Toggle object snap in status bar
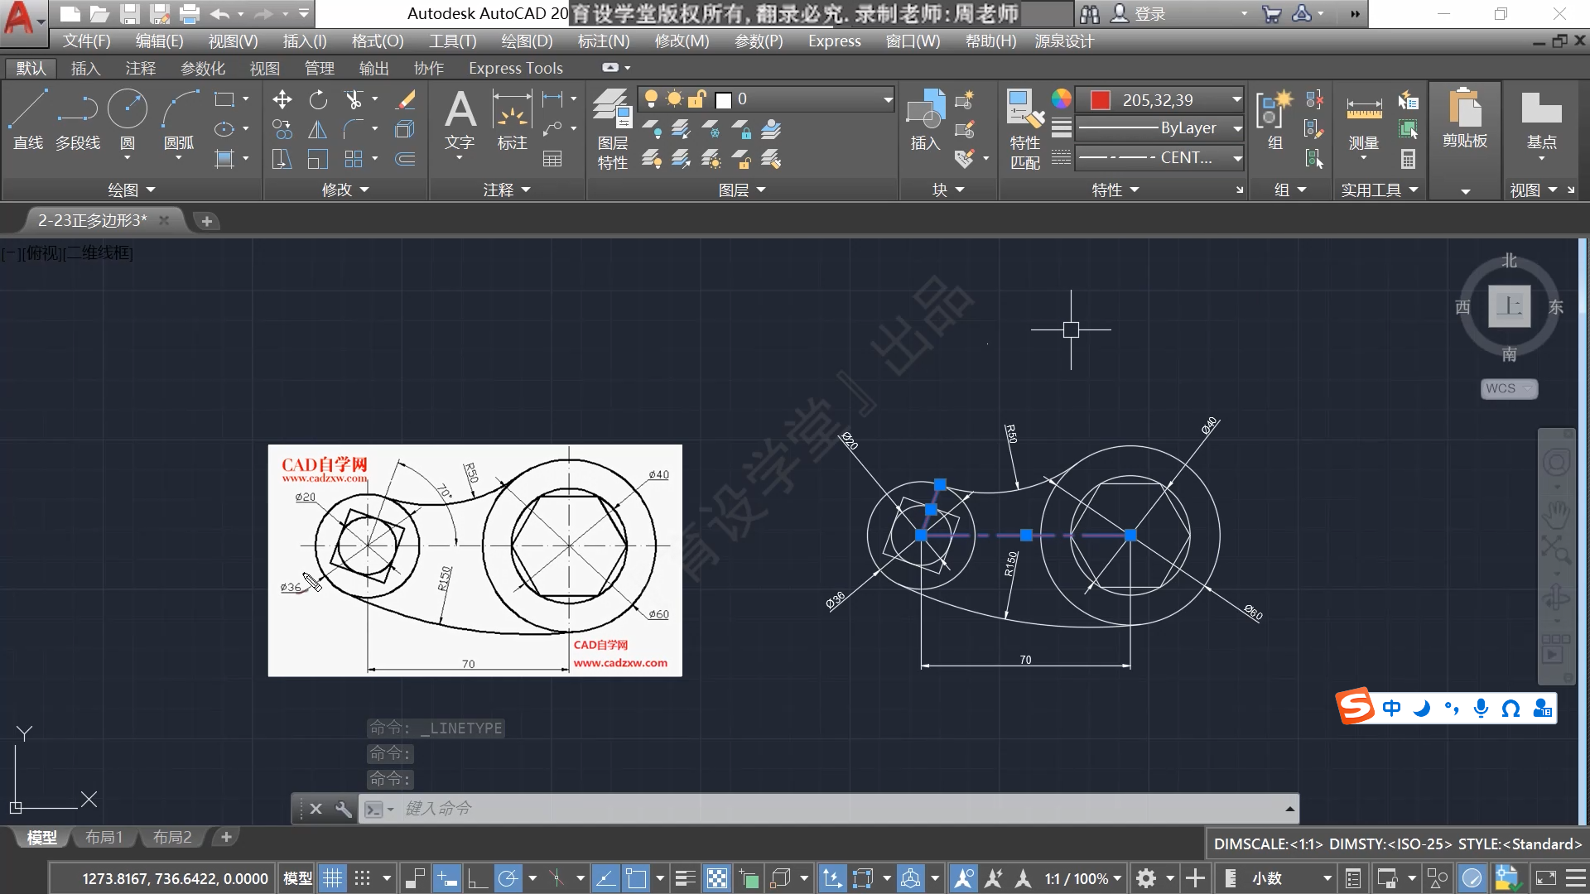 tap(636, 878)
